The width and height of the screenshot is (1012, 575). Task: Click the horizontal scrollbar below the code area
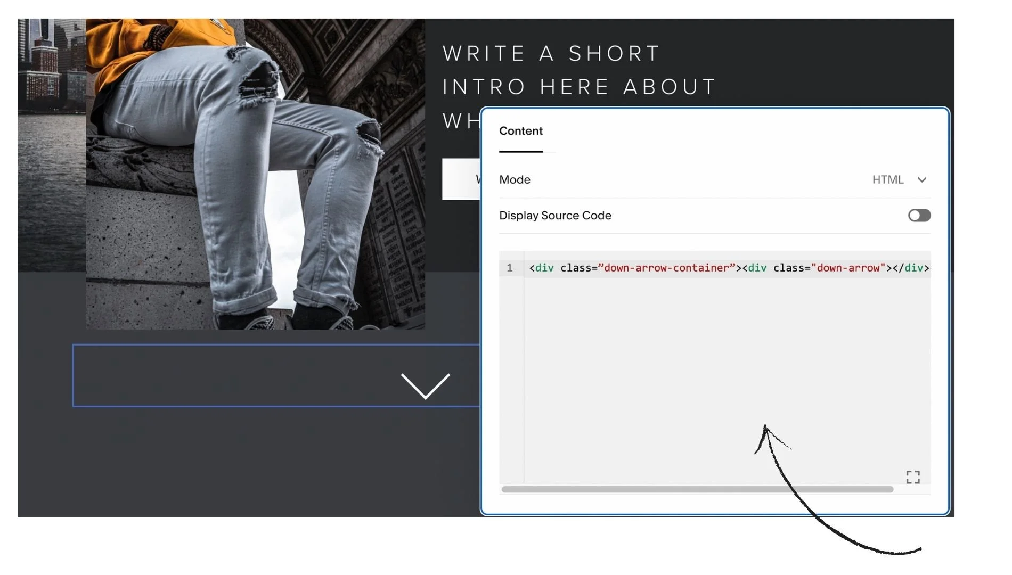point(692,490)
